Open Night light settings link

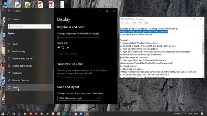coord(67,54)
